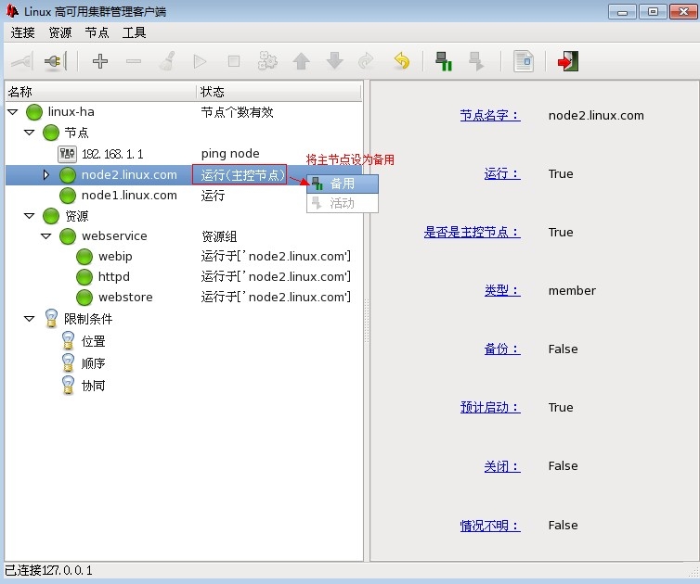
Task: Click the green circle beside httpd
Action: pyautogui.click(x=84, y=277)
